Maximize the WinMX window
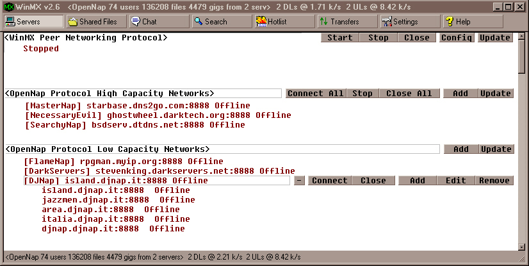 507,7
